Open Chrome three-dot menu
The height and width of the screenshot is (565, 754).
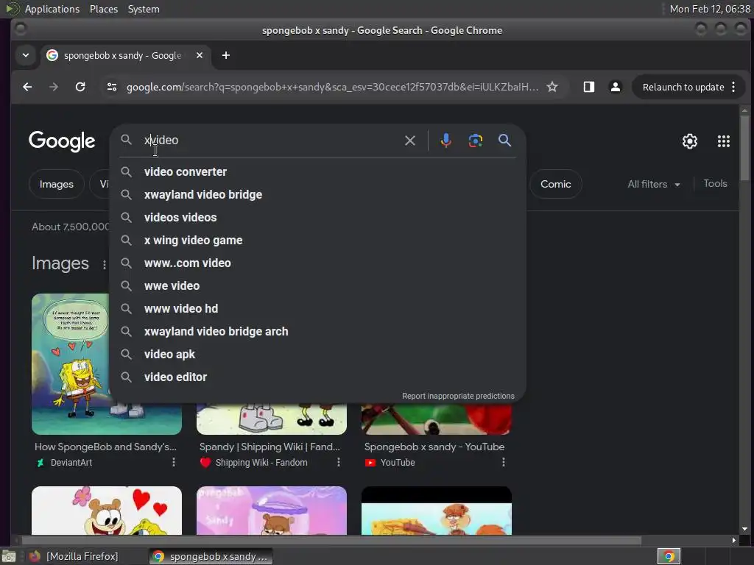733,87
